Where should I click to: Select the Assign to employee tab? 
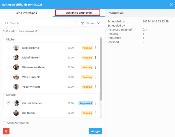pyautogui.click(x=79, y=13)
